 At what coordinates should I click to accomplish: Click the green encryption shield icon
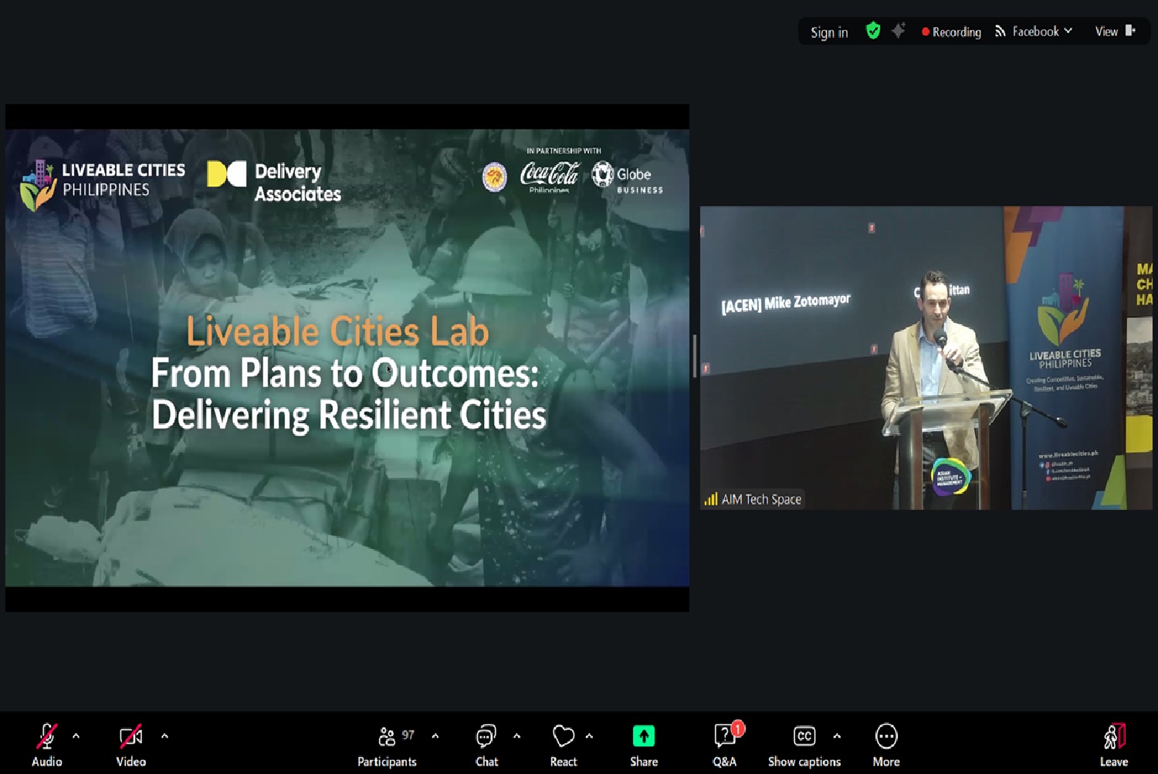point(873,31)
